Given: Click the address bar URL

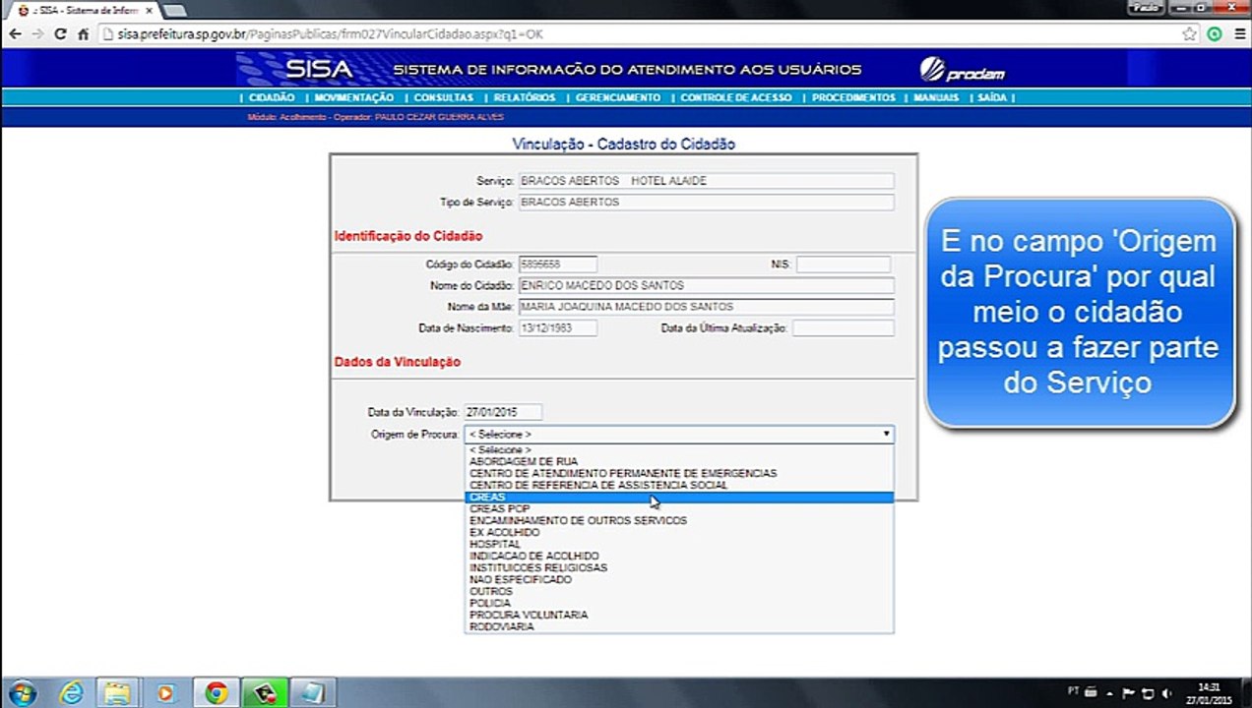Looking at the screenshot, I should (330, 34).
